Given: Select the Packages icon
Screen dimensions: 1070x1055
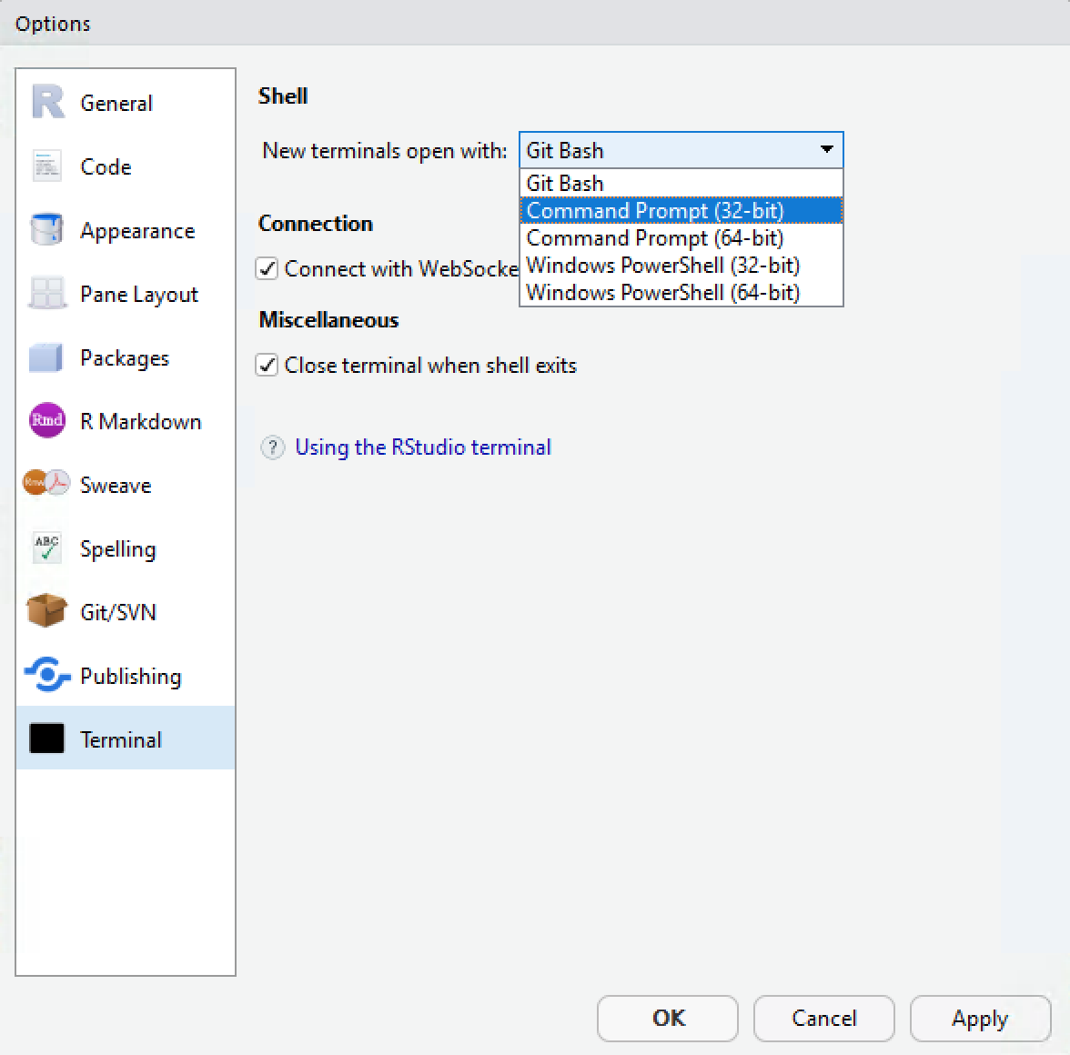Looking at the screenshot, I should 45,357.
